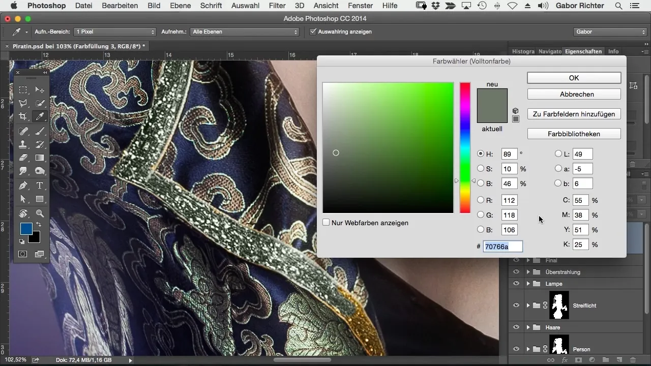Select the S saturation radio button

click(x=481, y=169)
